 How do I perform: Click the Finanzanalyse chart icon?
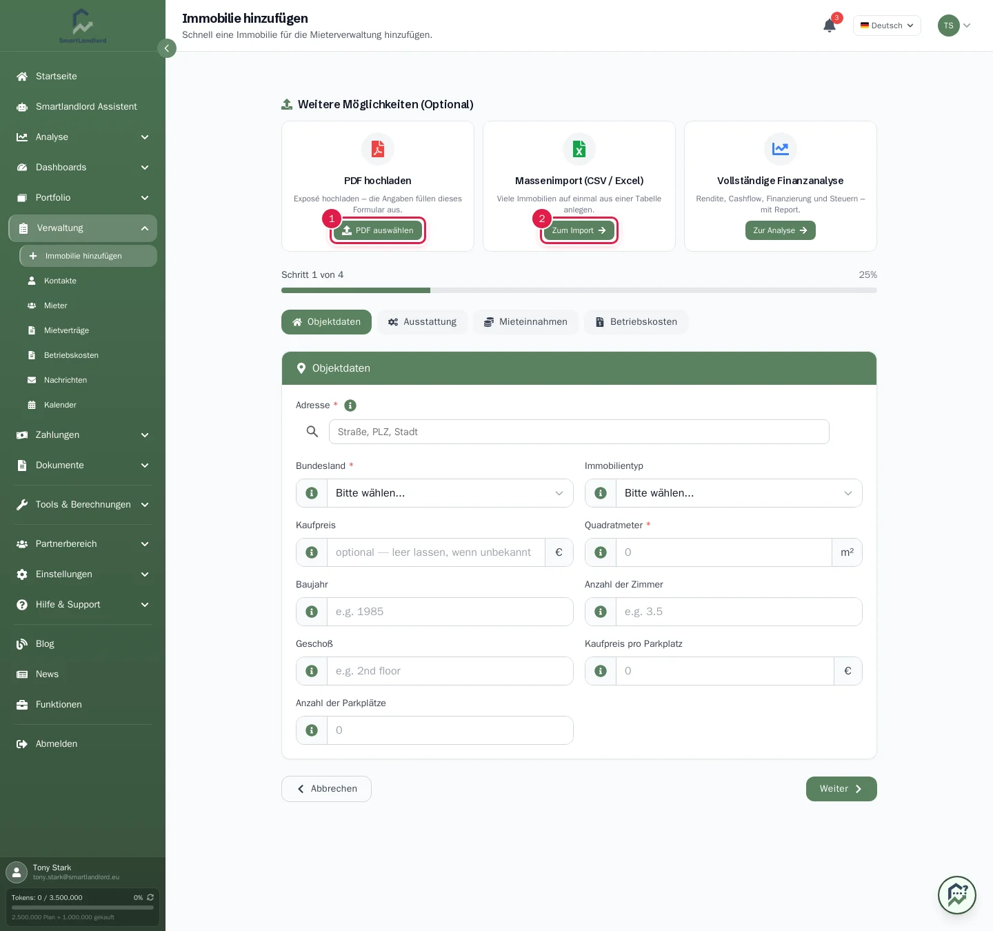click(781, 149)
